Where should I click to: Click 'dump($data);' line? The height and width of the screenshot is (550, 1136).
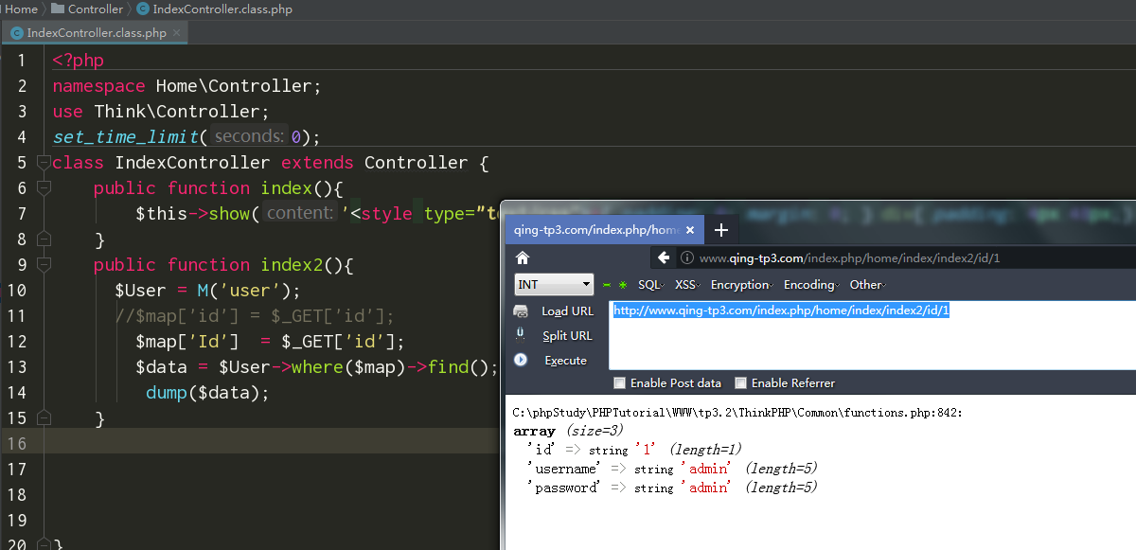[x=207, y=392]
